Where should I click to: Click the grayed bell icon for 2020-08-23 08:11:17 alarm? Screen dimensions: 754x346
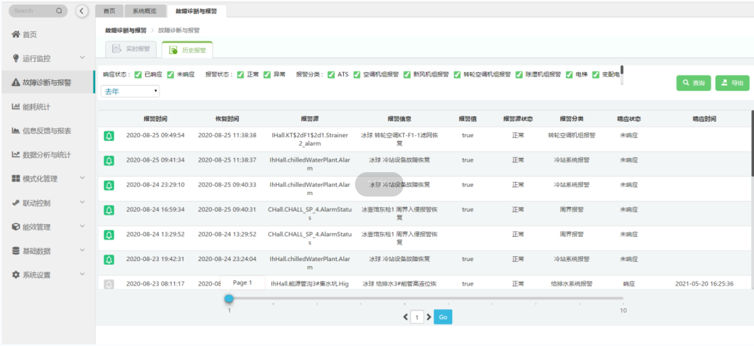point(109,284)
